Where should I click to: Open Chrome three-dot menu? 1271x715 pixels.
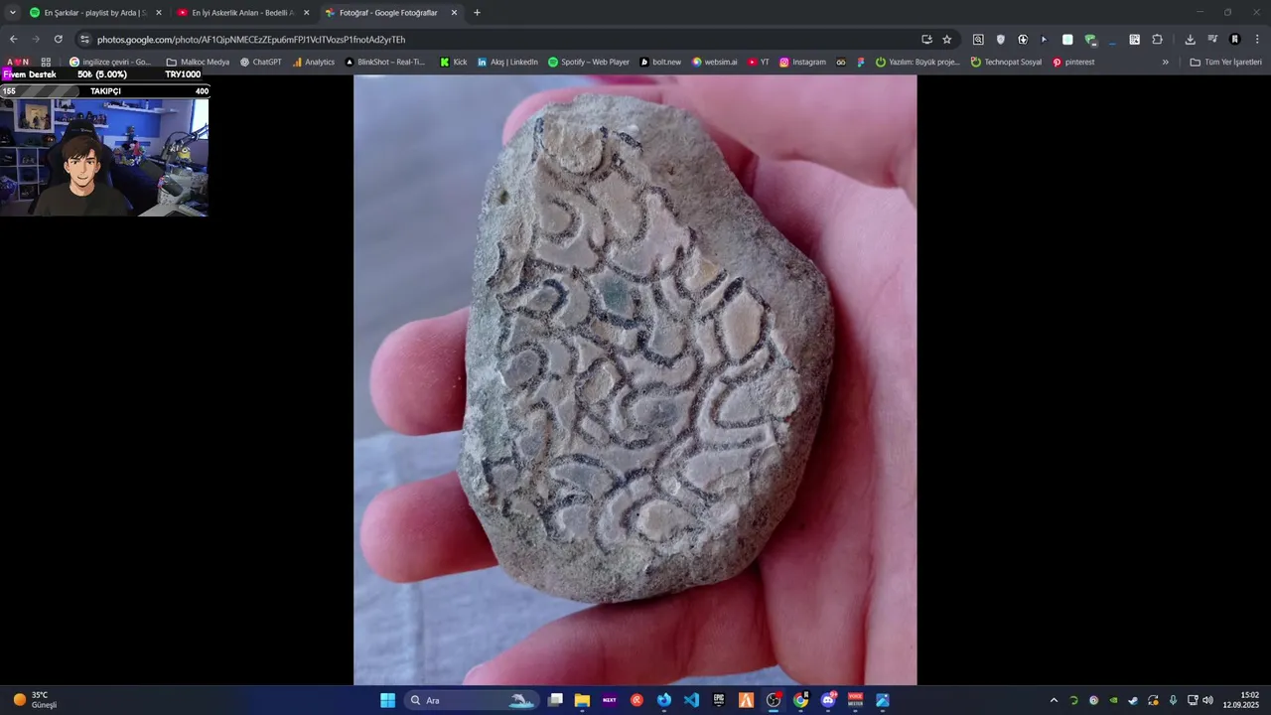point(1256,40)
